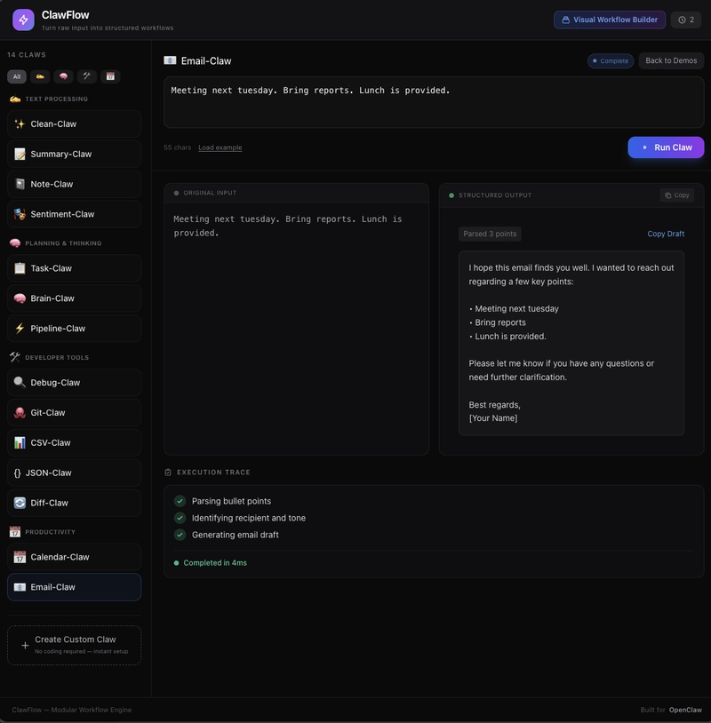Click the Parsing bullet points check icon

(180, 501)
